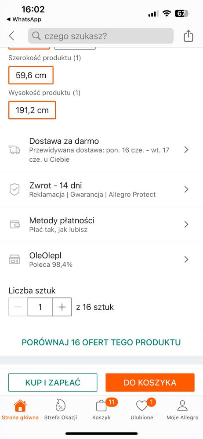
Task: Open PORÓWNAJ 16 OFERT TEGO PRODUKTU link
Action: pos(101,342)
